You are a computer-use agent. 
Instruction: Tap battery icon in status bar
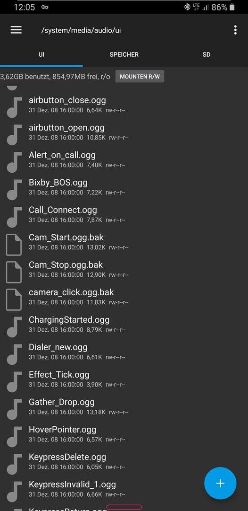[x=232, y=7]
